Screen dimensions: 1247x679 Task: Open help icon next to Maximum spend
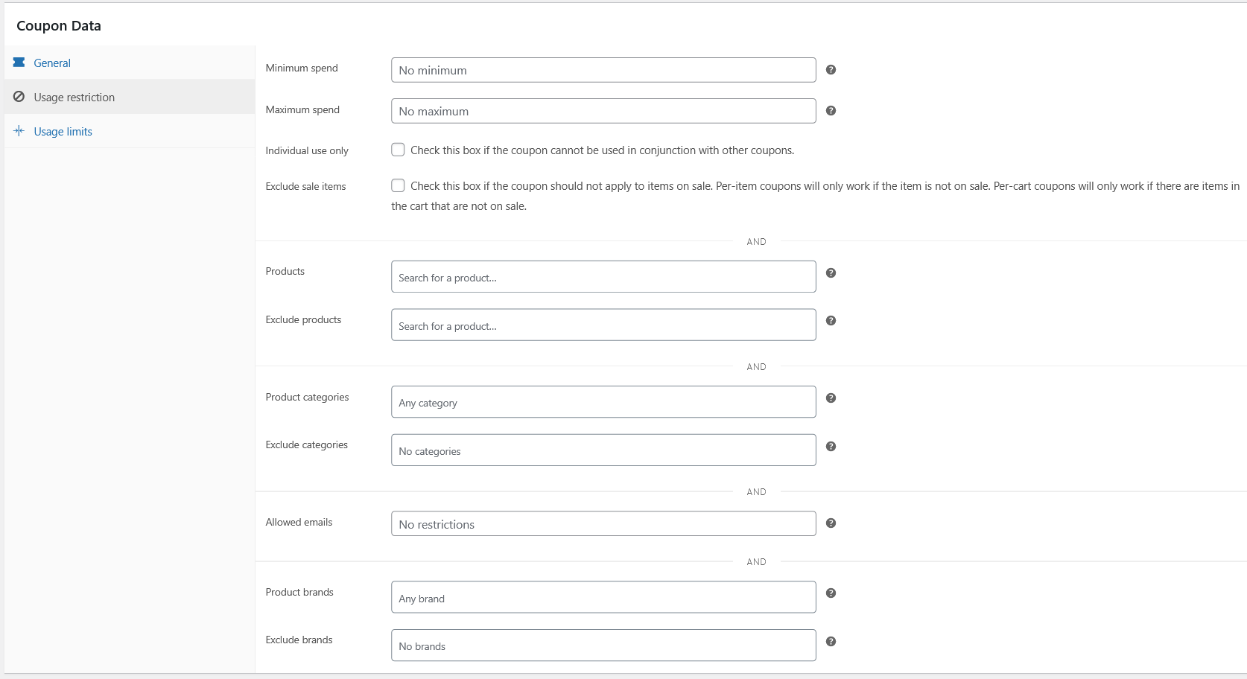click(x=831, y=110)
